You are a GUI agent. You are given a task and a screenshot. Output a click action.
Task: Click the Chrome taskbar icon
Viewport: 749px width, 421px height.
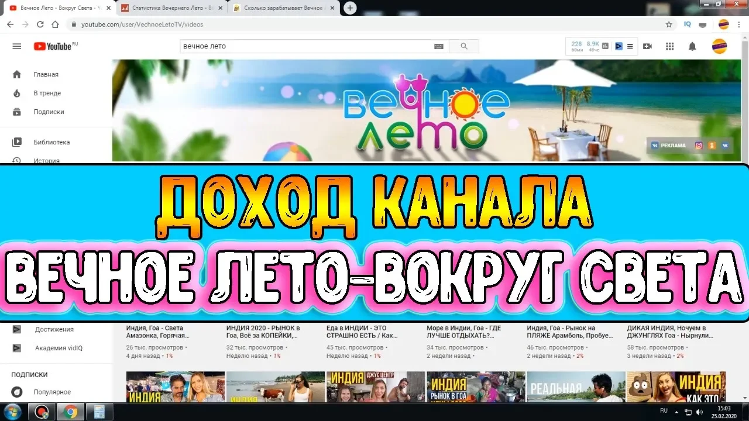click(x=70, y=412)
